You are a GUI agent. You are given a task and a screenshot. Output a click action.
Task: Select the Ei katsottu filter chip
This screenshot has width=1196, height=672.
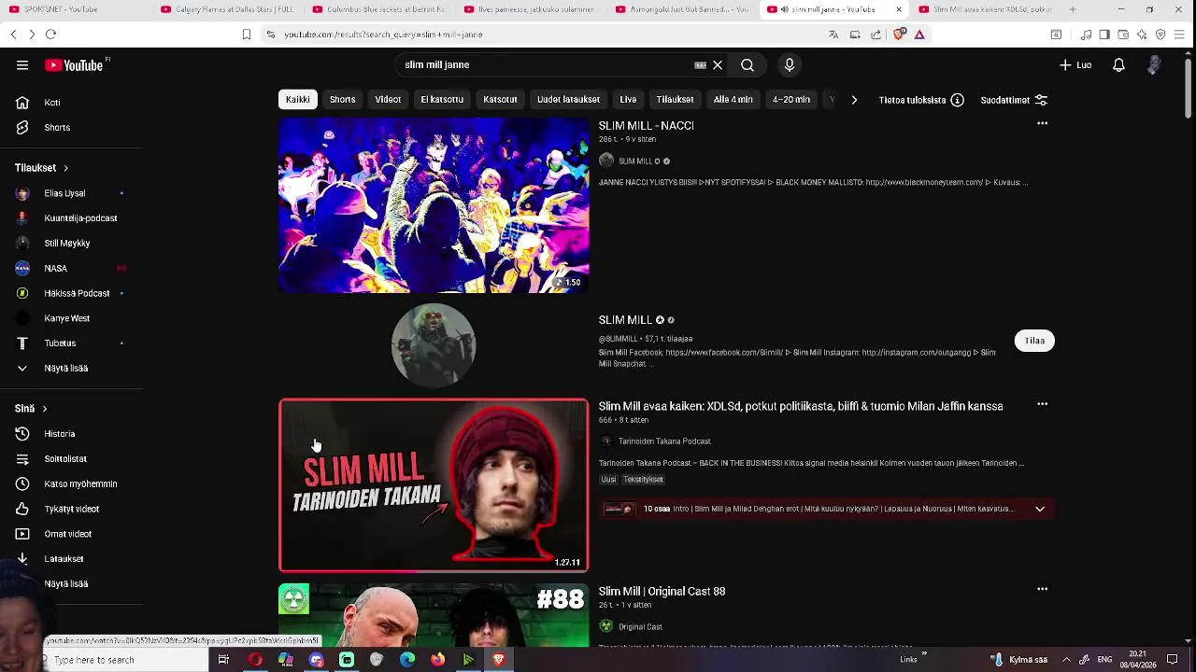coord(442,100)
